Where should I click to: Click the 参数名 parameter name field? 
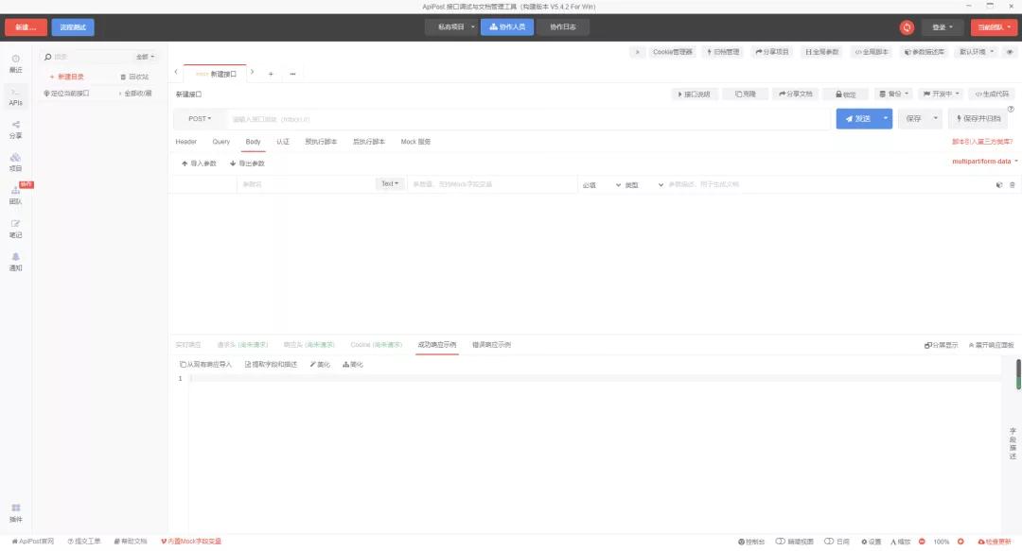[x=305, y=185]
